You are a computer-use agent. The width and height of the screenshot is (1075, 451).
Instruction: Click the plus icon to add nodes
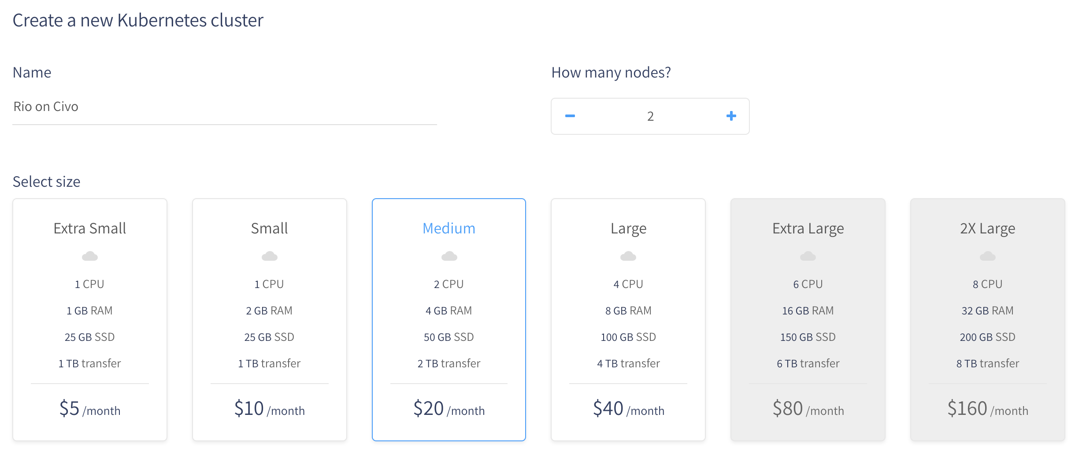click(731, 116)
